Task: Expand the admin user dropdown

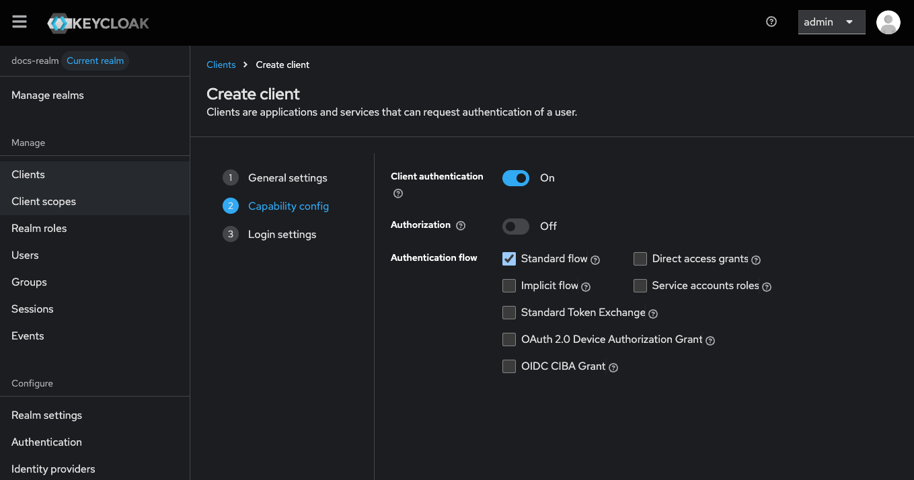Action: [831, 22]
